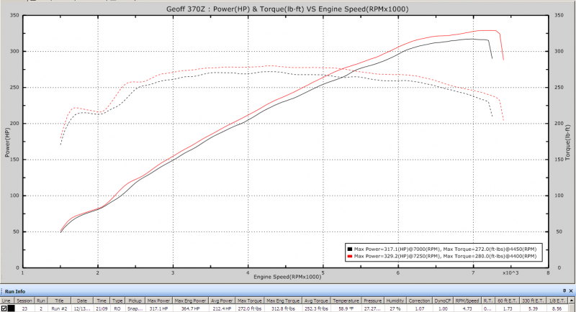Select the '1.73' 60 ft E.T. cell
Image resolution: width=576 pixels, height=312 pixels.
pyautogui.click(x=508, y=308)
